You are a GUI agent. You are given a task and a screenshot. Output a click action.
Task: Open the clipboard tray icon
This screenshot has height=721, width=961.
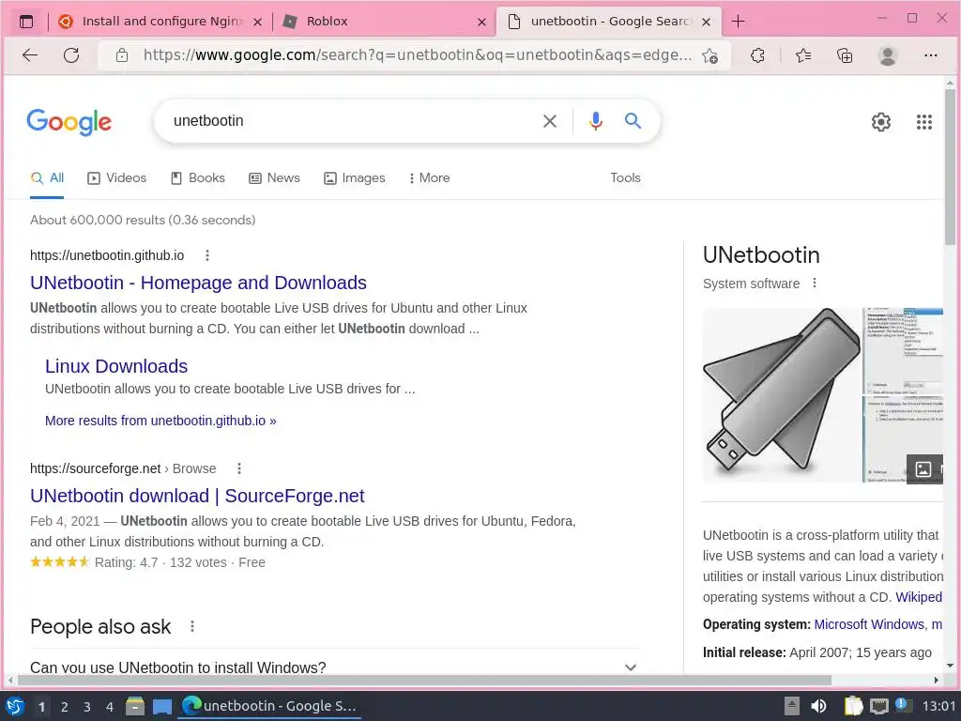[853, 706]
